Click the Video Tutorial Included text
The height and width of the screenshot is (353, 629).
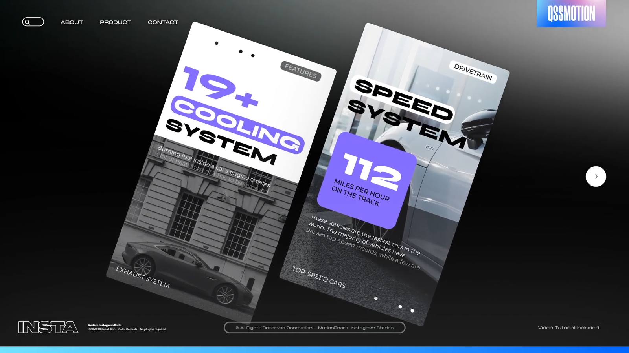tap(568, 328)
